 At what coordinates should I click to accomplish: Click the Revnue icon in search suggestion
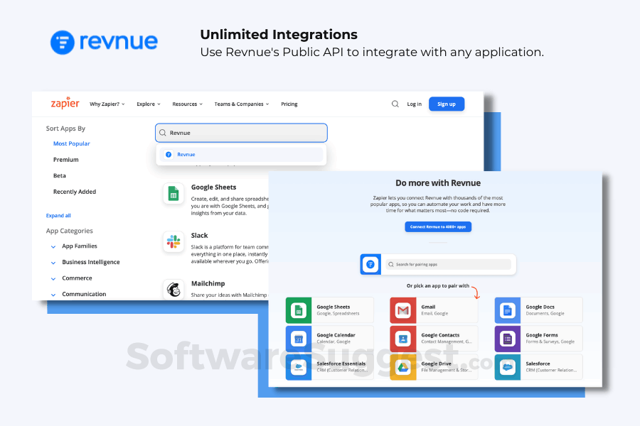pyautogui.click(x=169, y=155)
